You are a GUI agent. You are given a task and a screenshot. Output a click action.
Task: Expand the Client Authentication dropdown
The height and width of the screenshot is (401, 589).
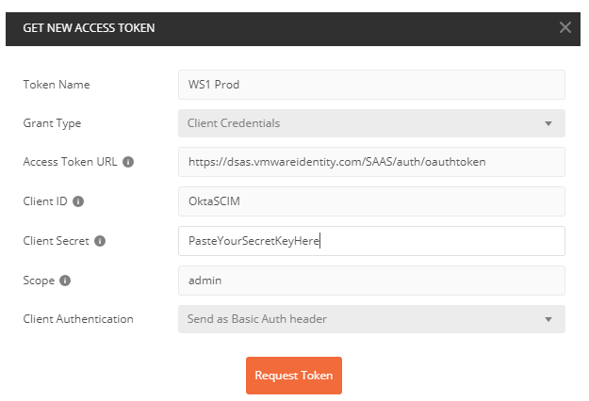370,319
